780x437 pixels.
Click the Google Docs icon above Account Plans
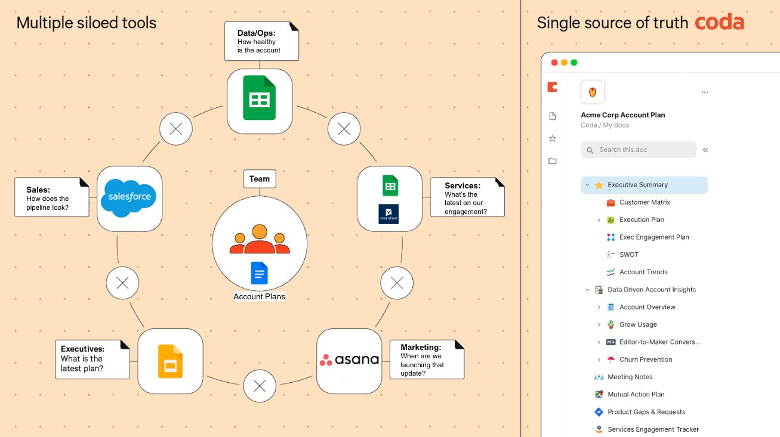click(x=259, y=273)
